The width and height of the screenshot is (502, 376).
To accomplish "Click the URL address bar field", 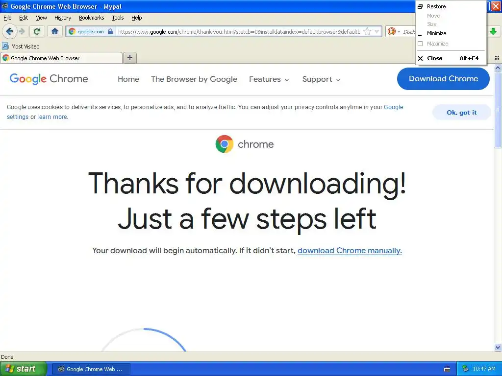I will click(239, 31).
